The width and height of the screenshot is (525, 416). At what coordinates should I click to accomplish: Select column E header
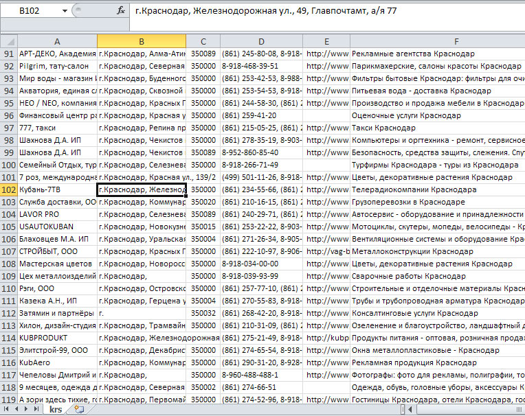pyautogui.click(x=326, y=41)
